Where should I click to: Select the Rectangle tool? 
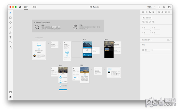[x=10, y=18]
